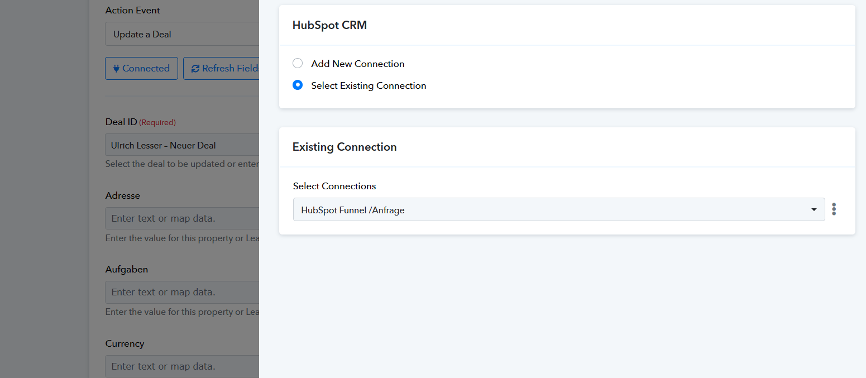Click the Deal ID field
This screenshot has height=378, width=866.
pos(182,145)
